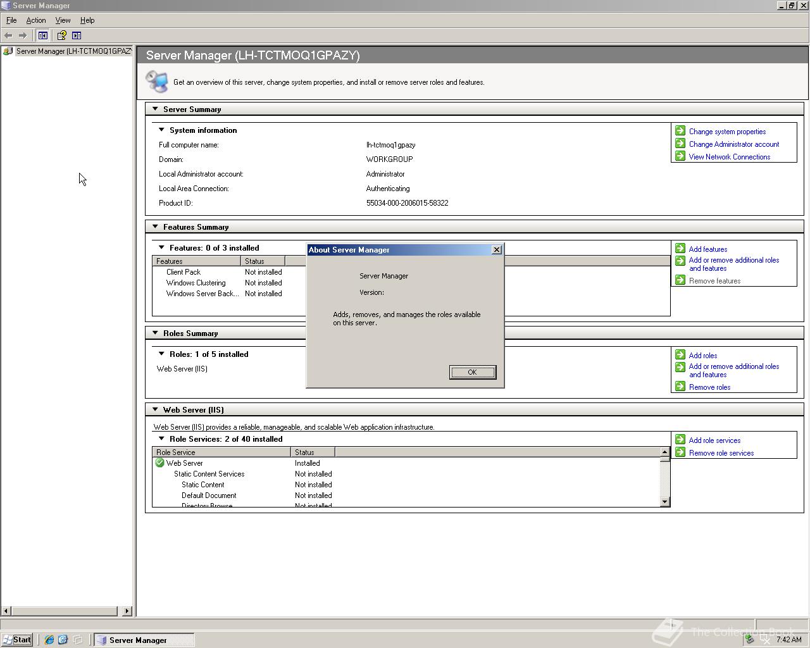
Task: Click the green arrow beside View Network Connections
Action: pos(680,156)
